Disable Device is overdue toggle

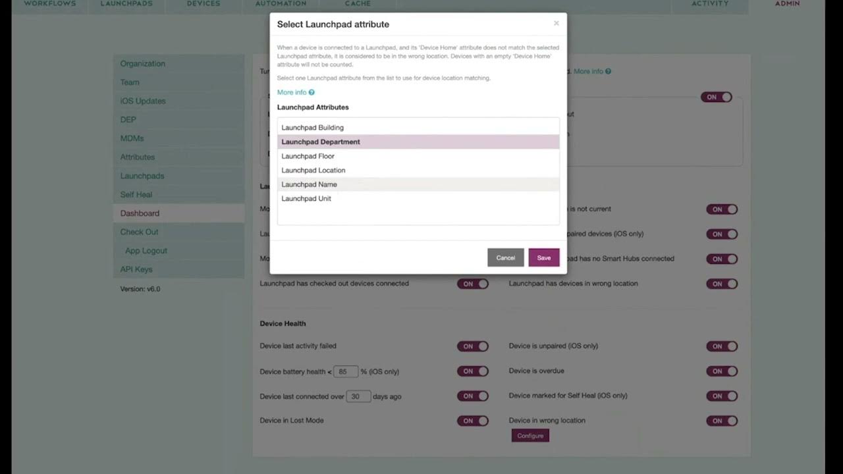(x=722, y=371)
